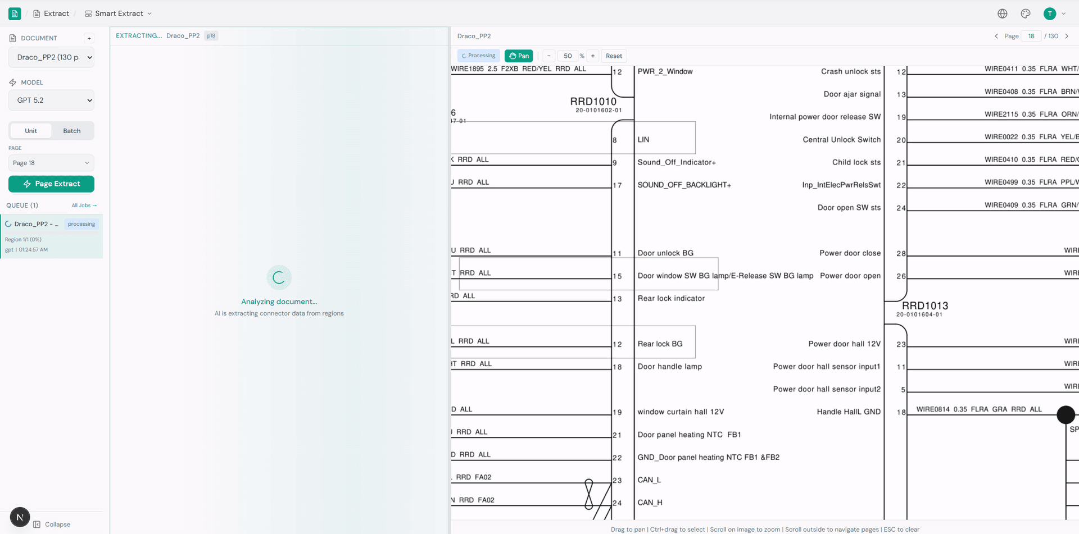
Task: Click the WIRE0814 wire label
Action: 978,409
